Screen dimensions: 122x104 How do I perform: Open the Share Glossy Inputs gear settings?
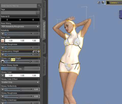[x=39, y=65]
